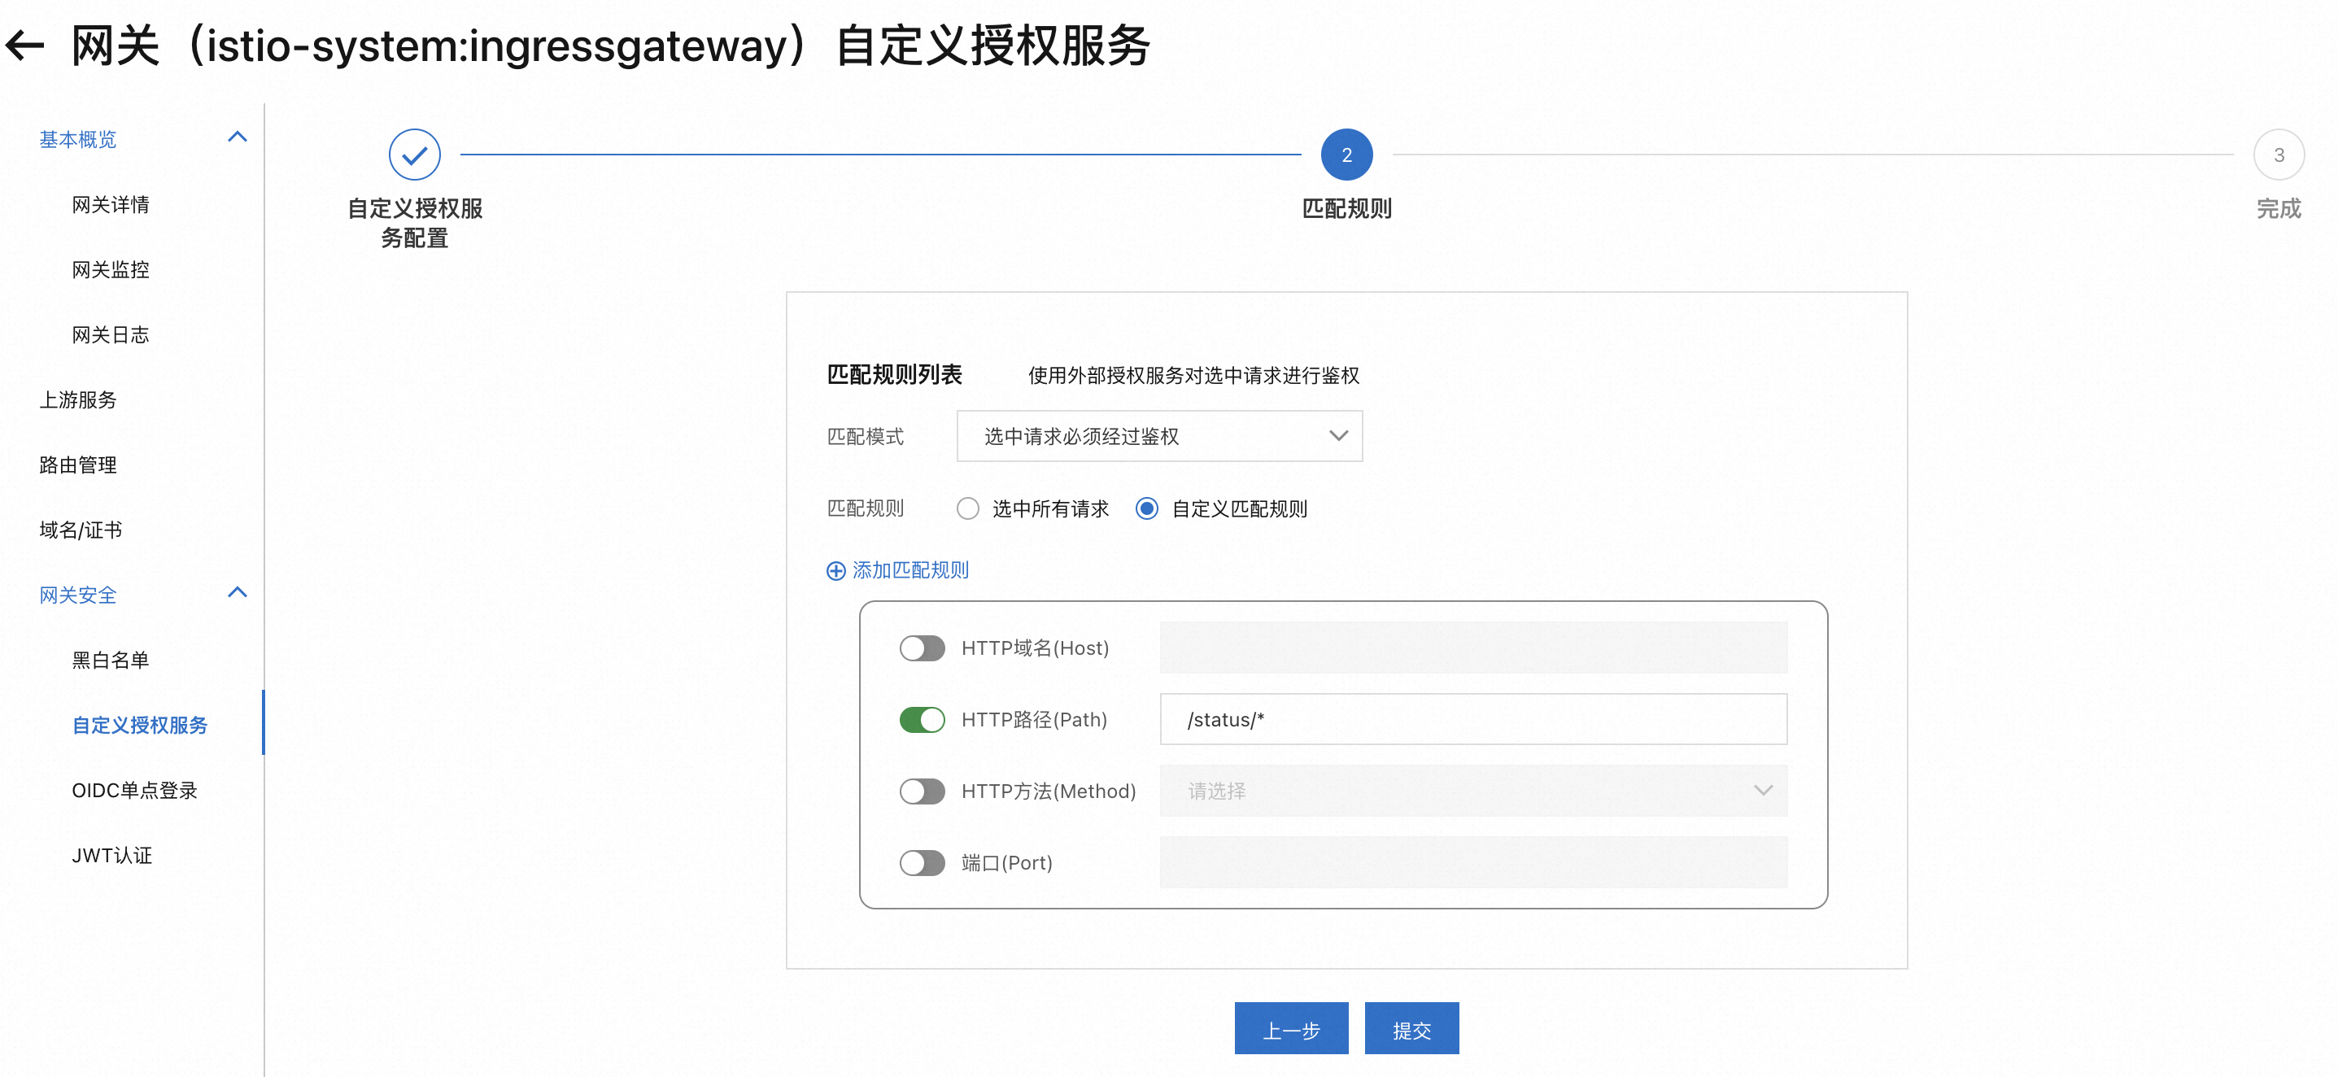
Task: Enable the 端口(Port) toggle
Action: tap(921, 863)
